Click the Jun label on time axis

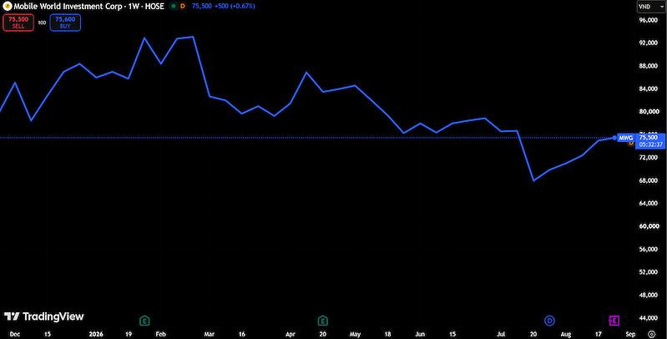pyautogui.click(x=420, y=334)
